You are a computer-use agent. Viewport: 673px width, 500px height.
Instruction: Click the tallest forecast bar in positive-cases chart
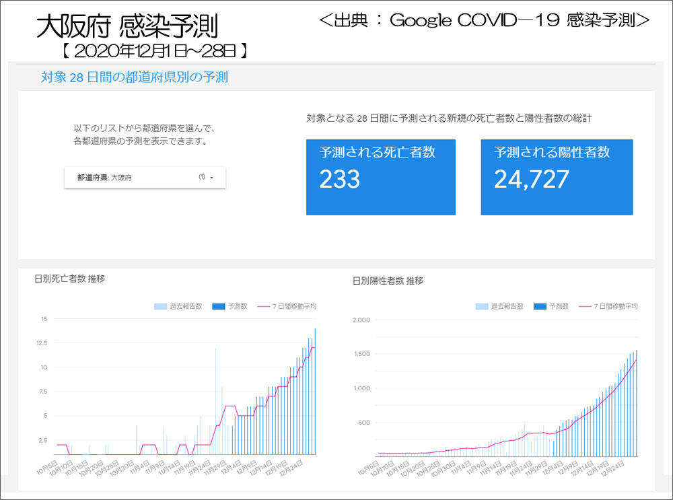point(637,403)
